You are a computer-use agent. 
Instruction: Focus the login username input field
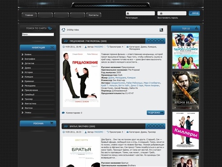[x=140, y=13]
